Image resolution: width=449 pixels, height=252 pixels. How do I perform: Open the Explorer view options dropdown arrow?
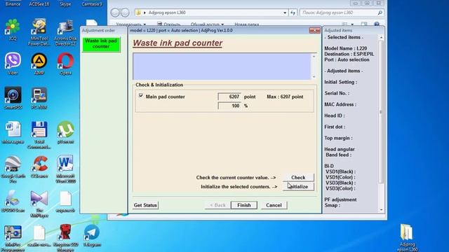tap(352, 24)
